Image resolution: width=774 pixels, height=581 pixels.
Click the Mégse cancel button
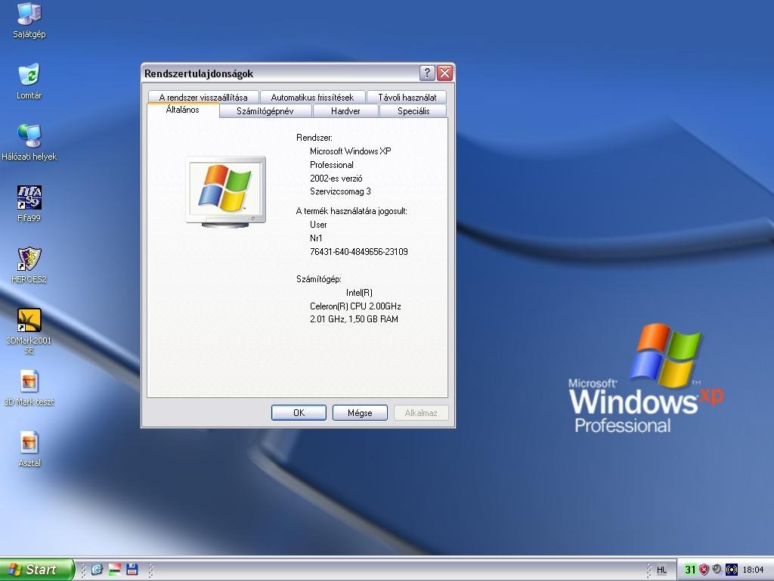pos(360,412)
